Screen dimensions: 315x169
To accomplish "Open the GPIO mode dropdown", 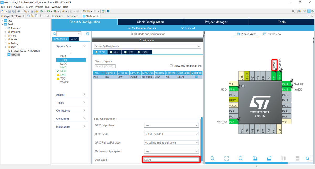I will 171,134.
